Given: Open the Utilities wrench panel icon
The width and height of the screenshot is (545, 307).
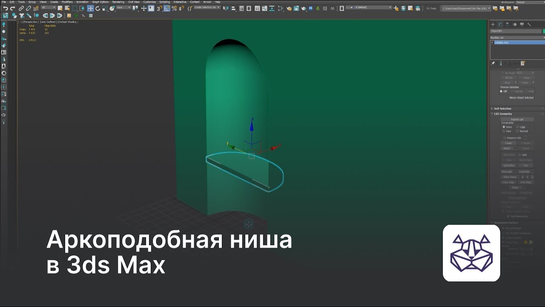Looking at the screenshot, I should tap(529, 24).
